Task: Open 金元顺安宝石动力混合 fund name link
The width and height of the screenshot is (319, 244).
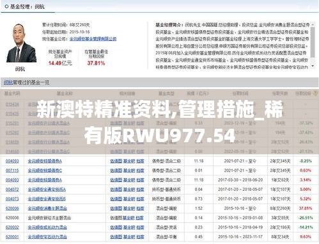Action: click(47, 237)
